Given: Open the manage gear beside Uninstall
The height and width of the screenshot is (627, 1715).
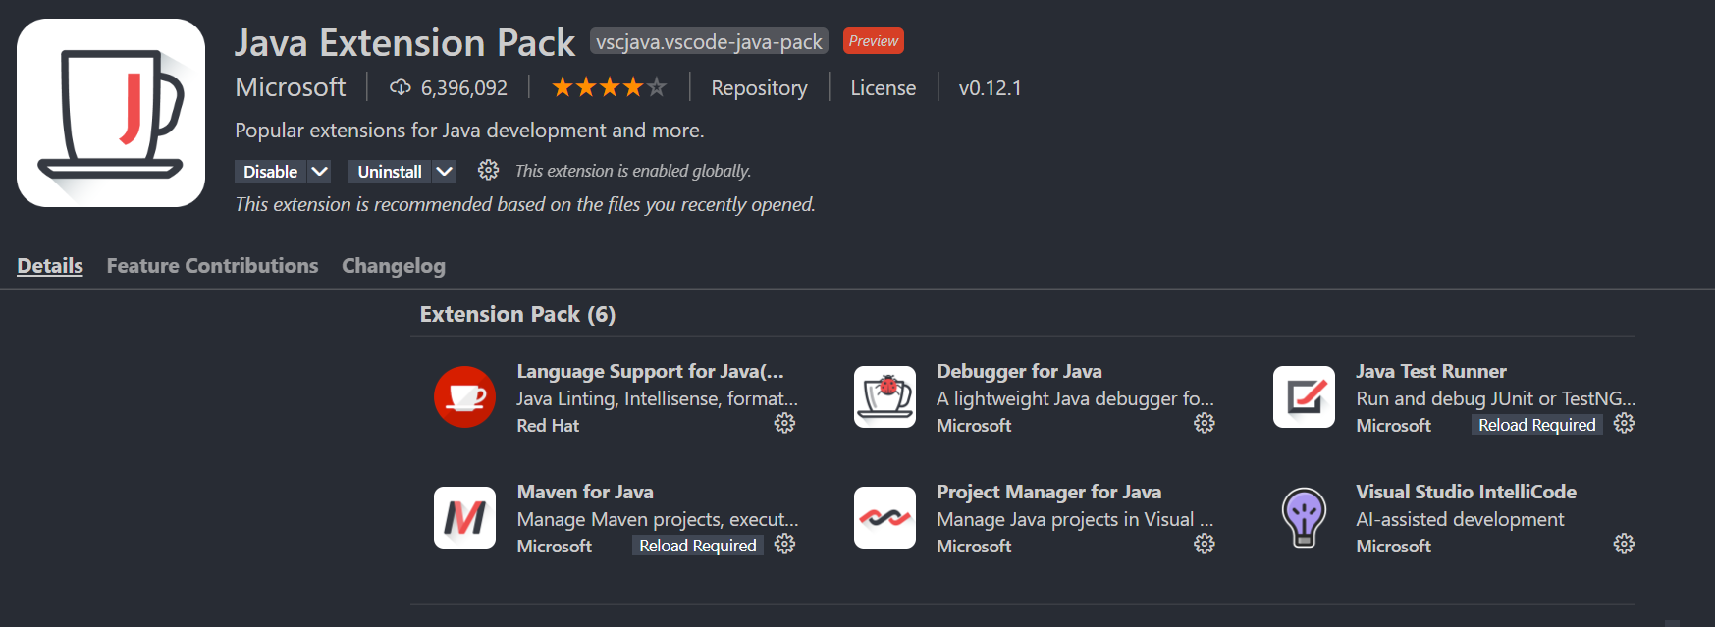Looking at the screenshot, I should tap(488, 171).
